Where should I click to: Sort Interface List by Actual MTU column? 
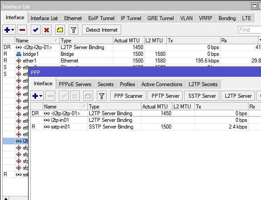[128, 41]
